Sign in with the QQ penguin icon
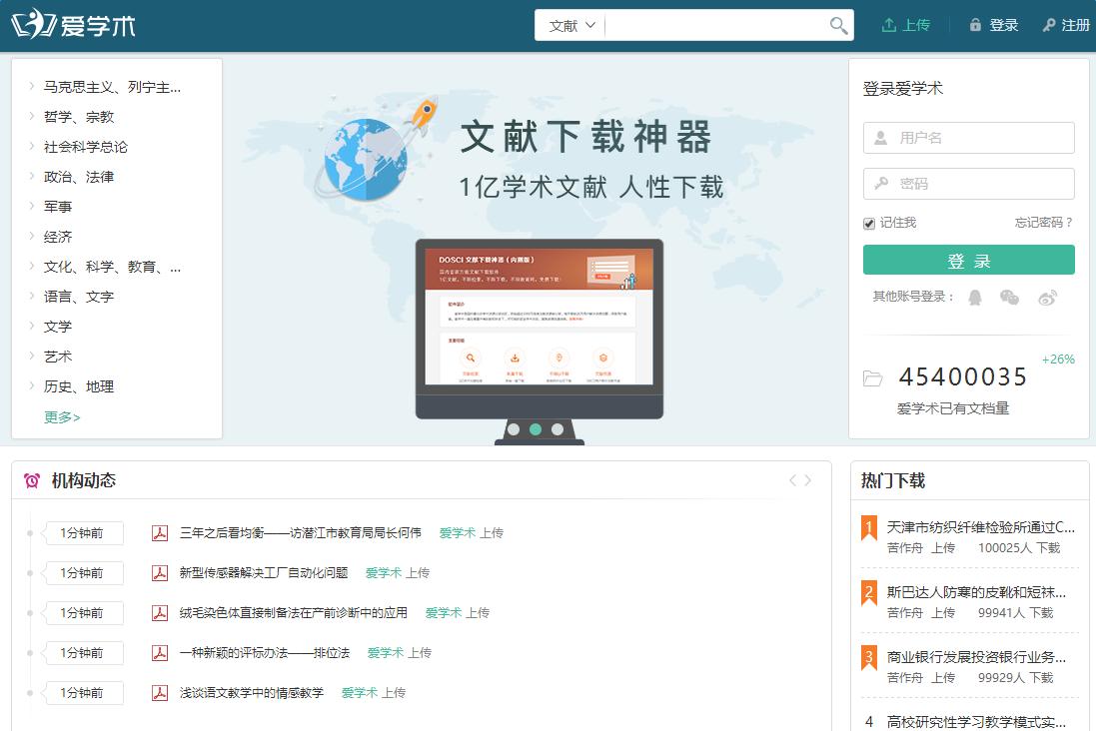The width and height of the screenshot is (1096, 731). [975, 298]
